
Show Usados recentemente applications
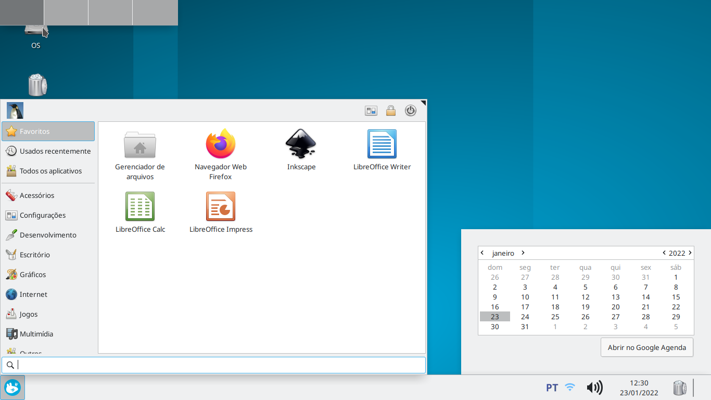(x=48, y=151)
